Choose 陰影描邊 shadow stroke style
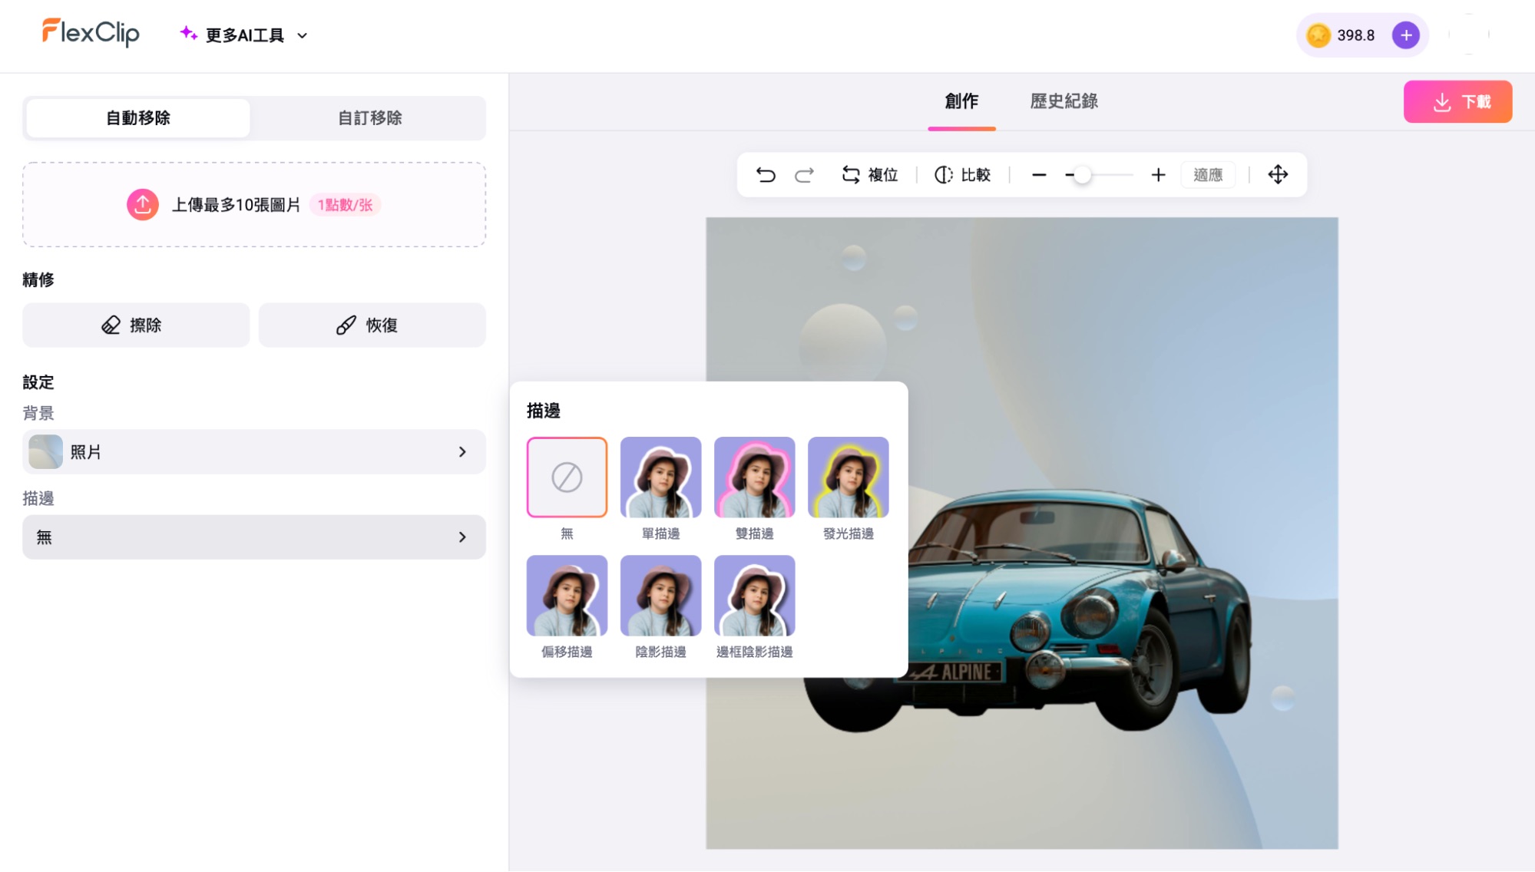 coord(660,596)
